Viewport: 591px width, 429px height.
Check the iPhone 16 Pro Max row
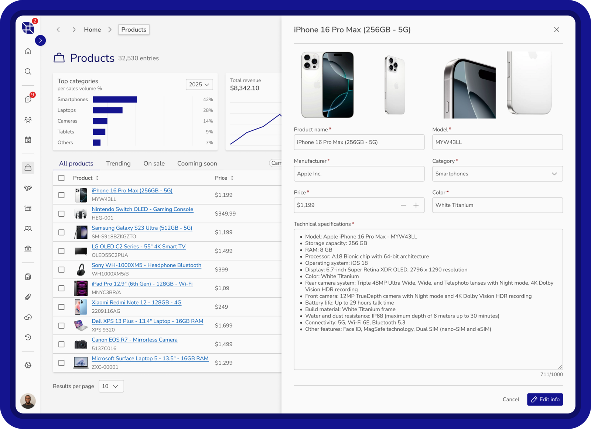61,195
